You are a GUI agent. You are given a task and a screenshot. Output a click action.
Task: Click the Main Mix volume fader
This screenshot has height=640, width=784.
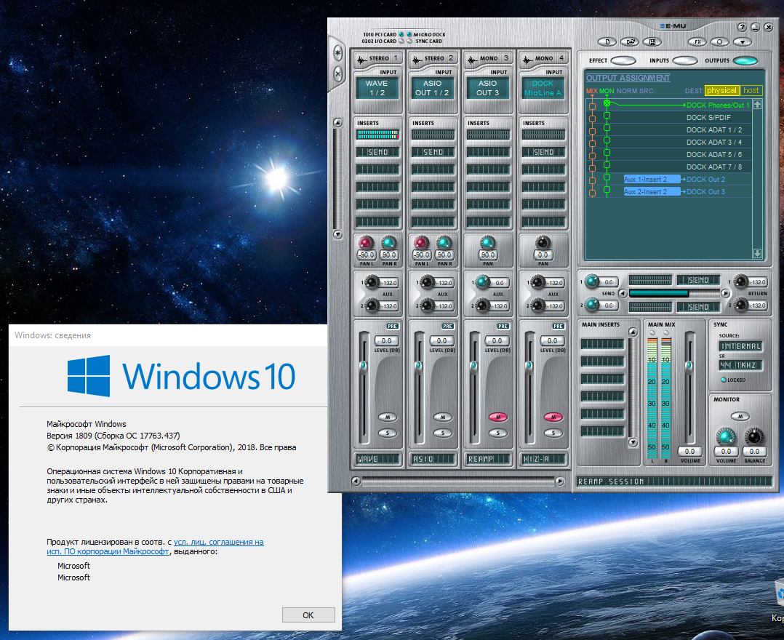coord(689,366)
